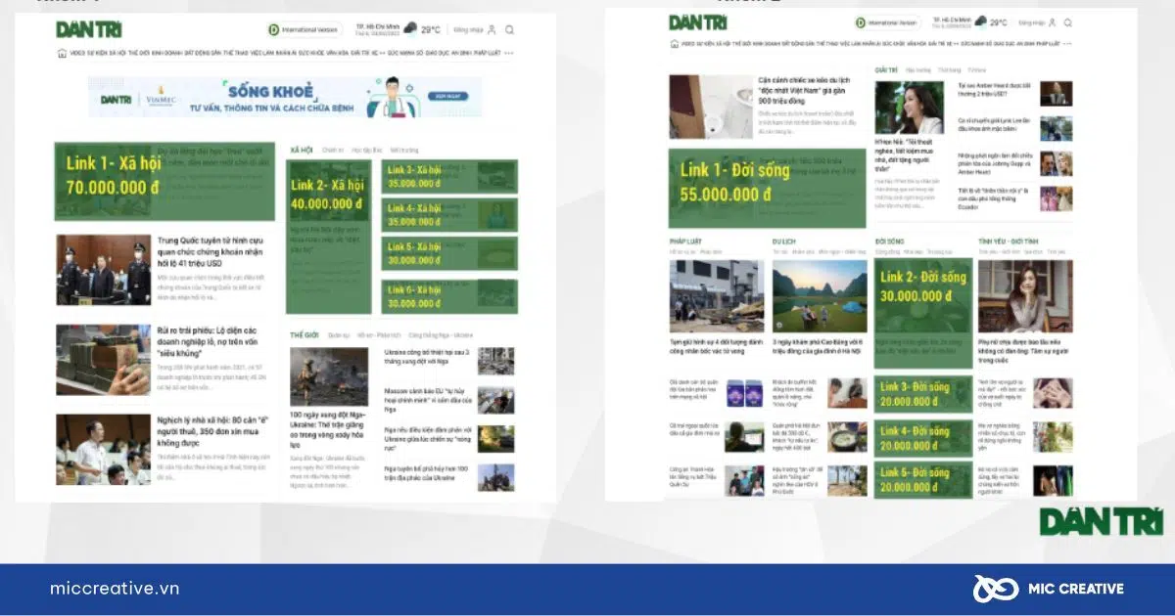Click the Johnny Depp và Amber Heard thumbnail

(1056, 163)
